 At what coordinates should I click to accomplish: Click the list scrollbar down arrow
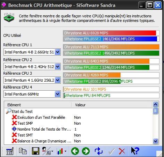155,141
